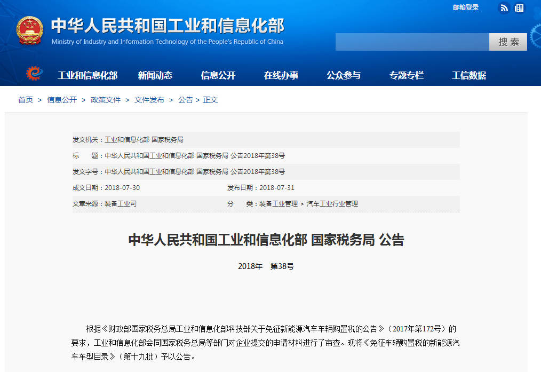Click the red gear icon in navigation bar
Viewport: 541px width, 372px height.
pos(35,74)
